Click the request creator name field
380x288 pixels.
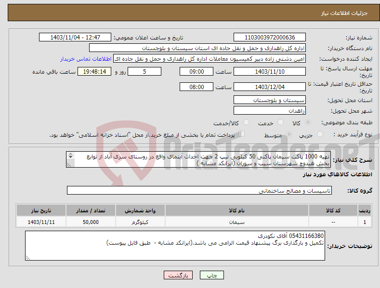click(210, 59)
